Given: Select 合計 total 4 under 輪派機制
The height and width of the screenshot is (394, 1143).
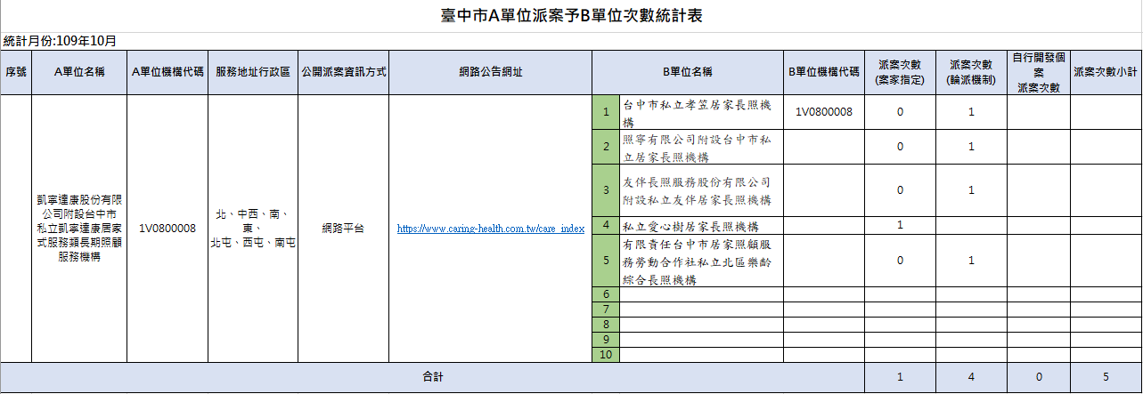Looking at the screenshot, I should coord(971,377).
